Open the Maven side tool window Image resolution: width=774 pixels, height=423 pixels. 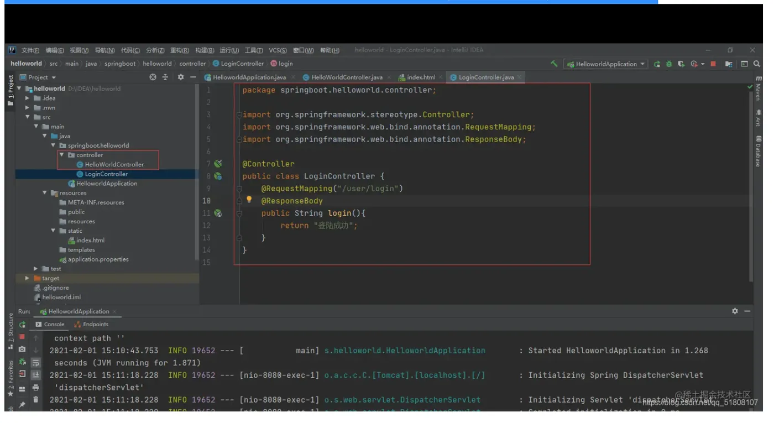(758, 88)
